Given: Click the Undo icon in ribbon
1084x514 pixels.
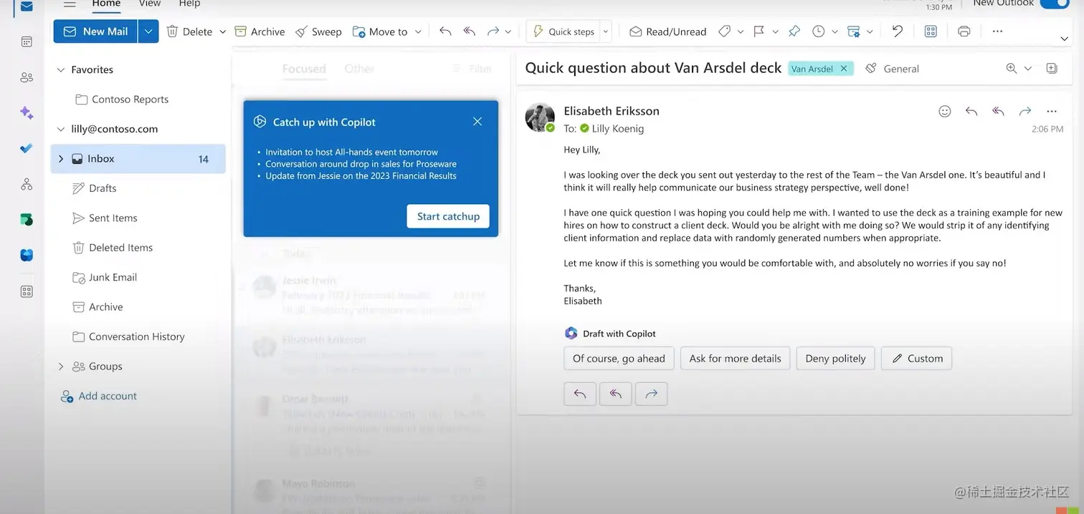Looking at the screenshot, I should [897, 31].
